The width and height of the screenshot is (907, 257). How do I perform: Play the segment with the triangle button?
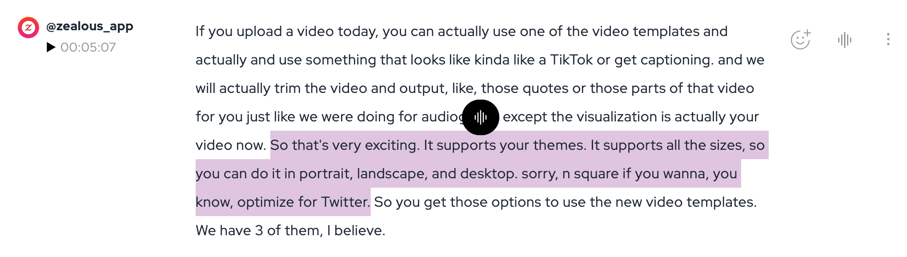coord(51,47)
